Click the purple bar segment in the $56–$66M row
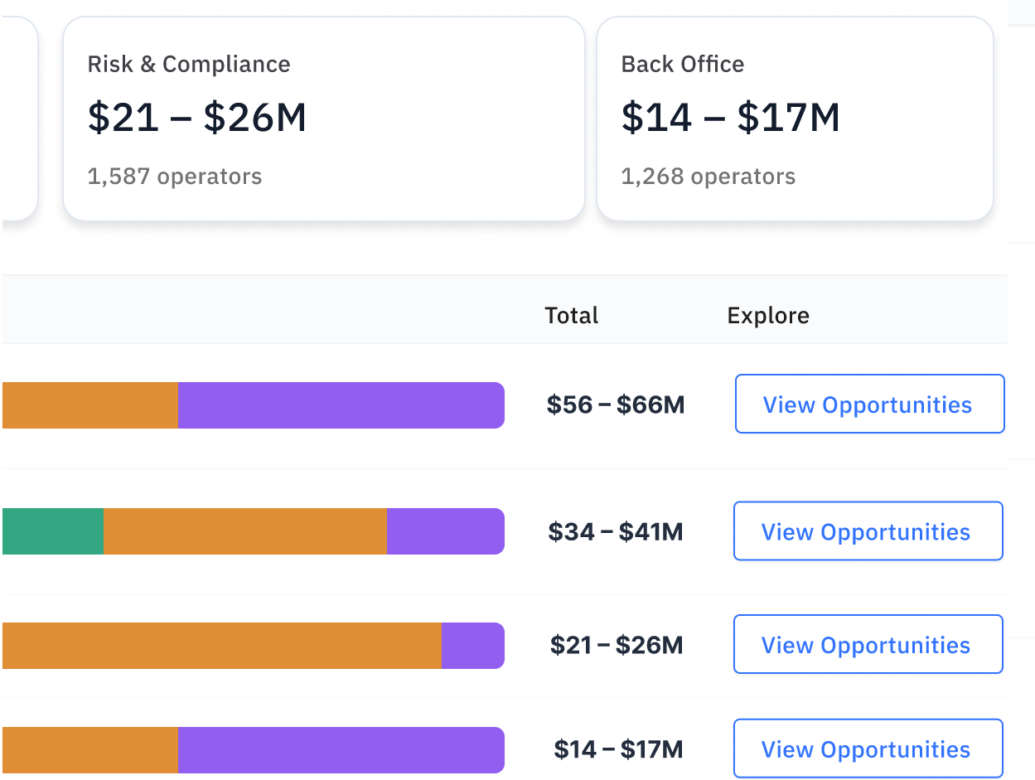Screen dimensions: 1035x780 tap(341, 405)
